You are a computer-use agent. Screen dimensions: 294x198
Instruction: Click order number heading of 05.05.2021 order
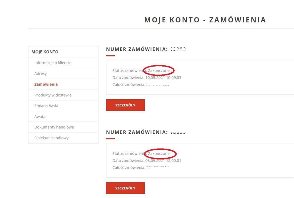146,132
